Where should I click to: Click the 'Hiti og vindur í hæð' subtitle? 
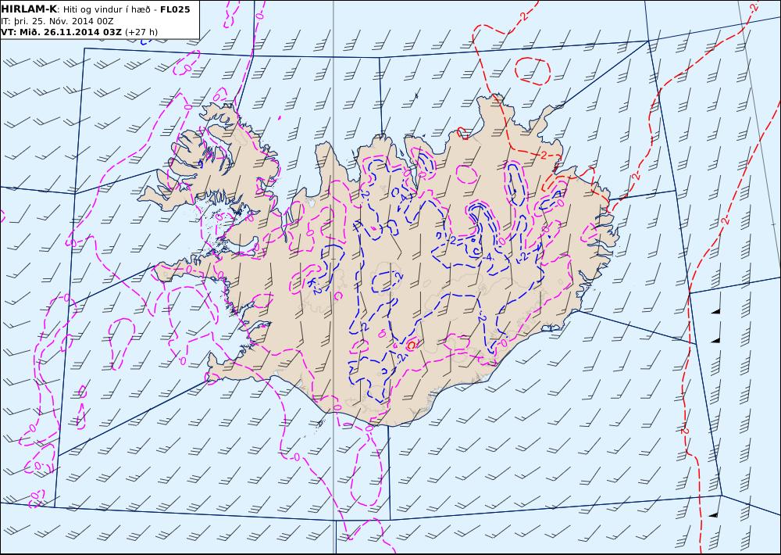106,9
